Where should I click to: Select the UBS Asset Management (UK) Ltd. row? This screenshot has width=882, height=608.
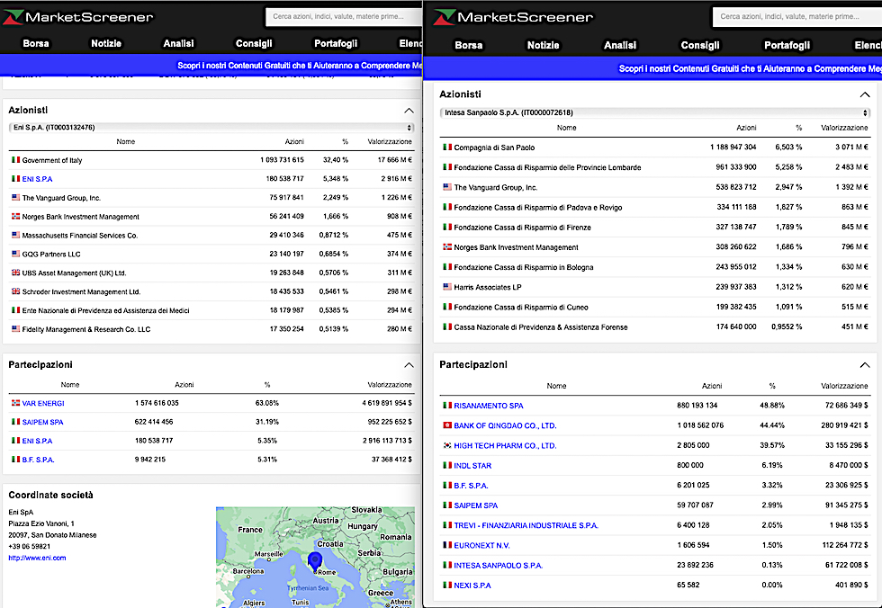point(211,273)
